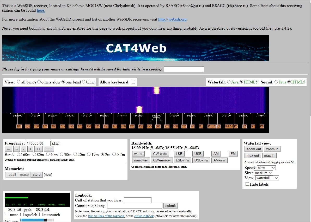Click the 'wider' bandwidth button
311x222 pixels.
pos(138,154)
